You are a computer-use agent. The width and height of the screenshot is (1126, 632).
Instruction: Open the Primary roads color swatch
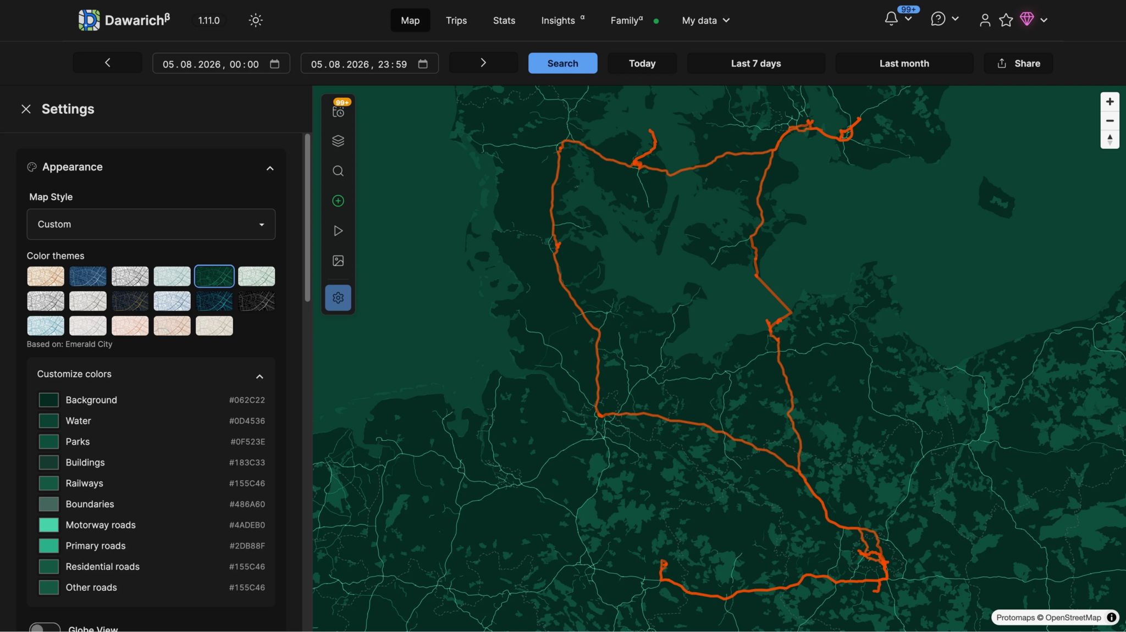[48, 546]
